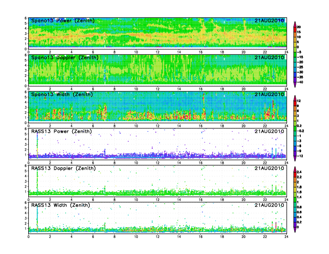Click hour tick 18 below Spano13 Width panel
The height and width of the screenshot is (254, 329).
[x=222, y=126]
